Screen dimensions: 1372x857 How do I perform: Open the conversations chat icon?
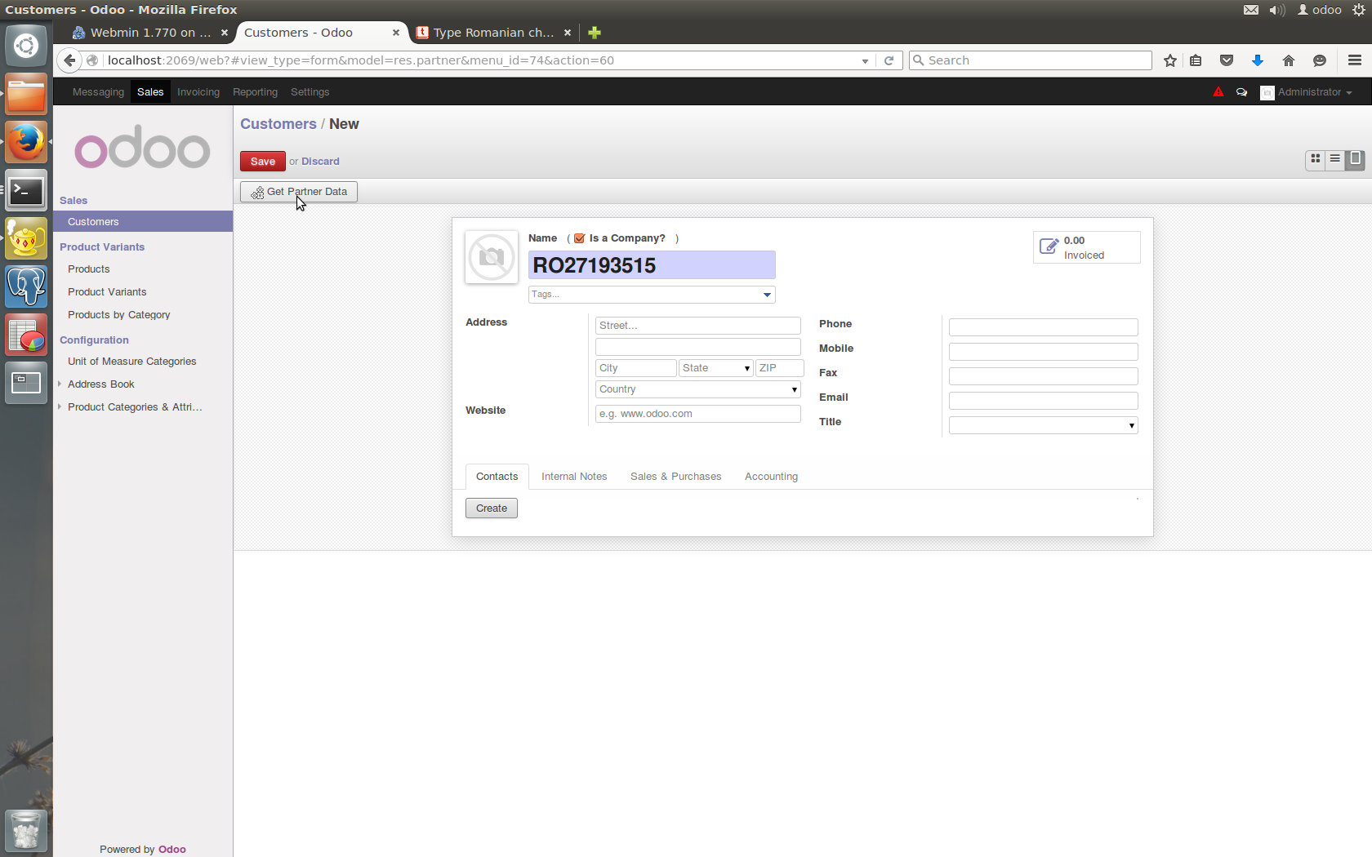tap(1241, 92)
